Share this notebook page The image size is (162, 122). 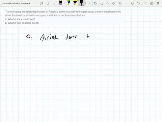(151, 3)
